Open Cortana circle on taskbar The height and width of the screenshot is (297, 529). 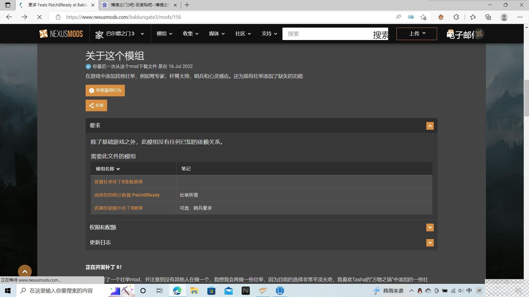click(143, 291)
